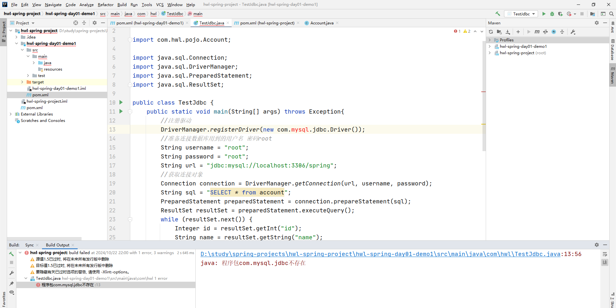Open Search Everywhere magnifier icon

click(612, 14)
